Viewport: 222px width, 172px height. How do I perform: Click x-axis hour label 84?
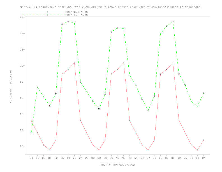click(x=203, y=158)
